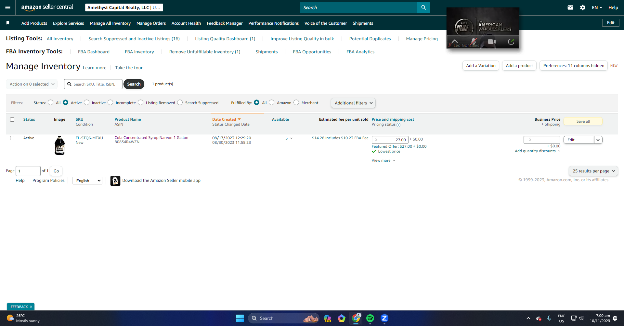This screenshot has height=326, width=624.
Task: Open the English language selector
Action: point(87,181)
